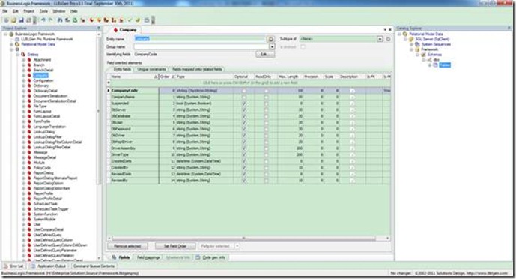Click the round button next to Subtype of dropdown
516x279 pixels.
pos(389,39)
